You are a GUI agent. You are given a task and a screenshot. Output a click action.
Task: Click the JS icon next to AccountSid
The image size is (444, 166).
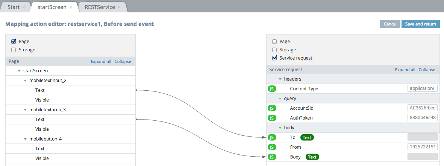(272, 108)
